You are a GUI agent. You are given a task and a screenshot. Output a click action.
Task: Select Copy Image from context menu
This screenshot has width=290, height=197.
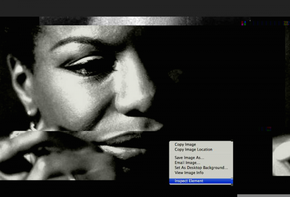click(x=185, y=145)
